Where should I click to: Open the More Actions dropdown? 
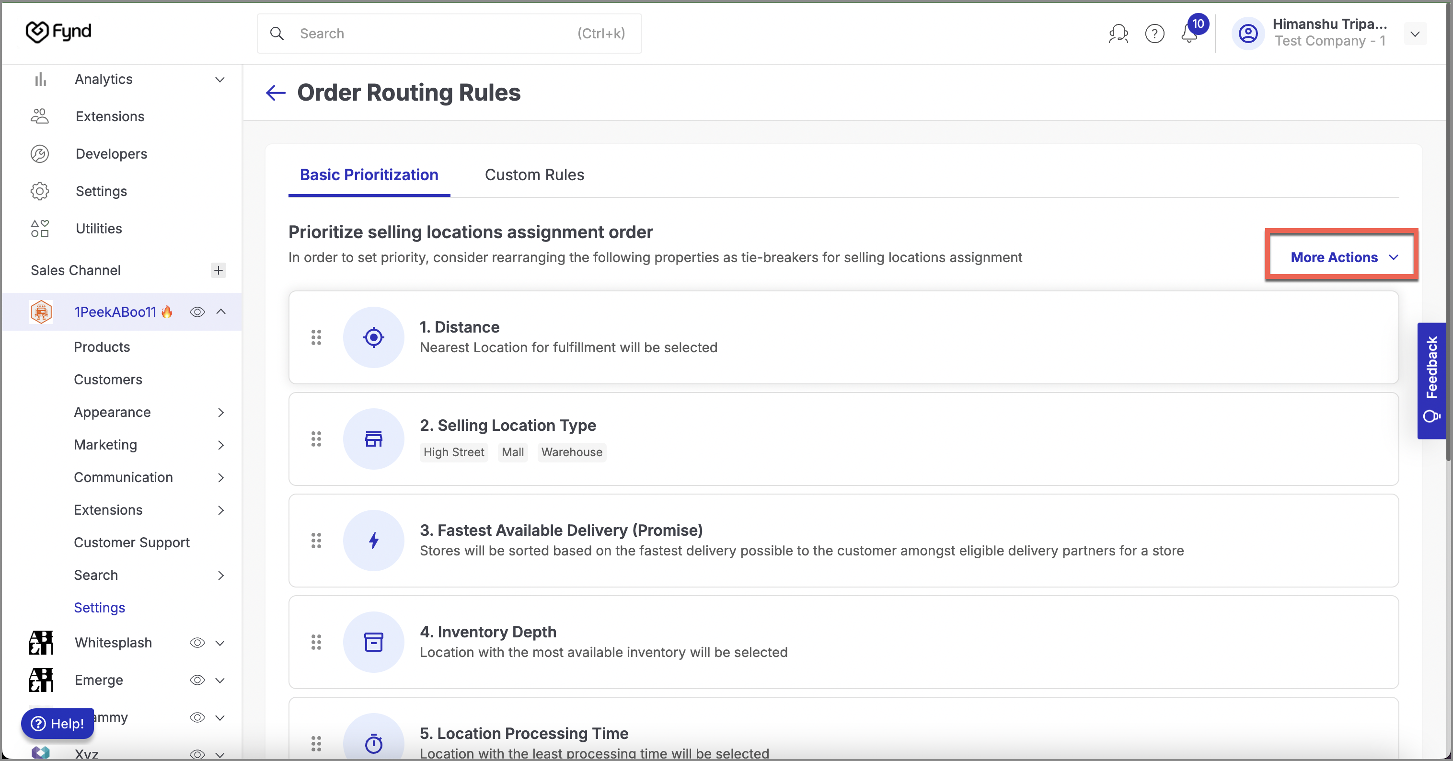1344,257
